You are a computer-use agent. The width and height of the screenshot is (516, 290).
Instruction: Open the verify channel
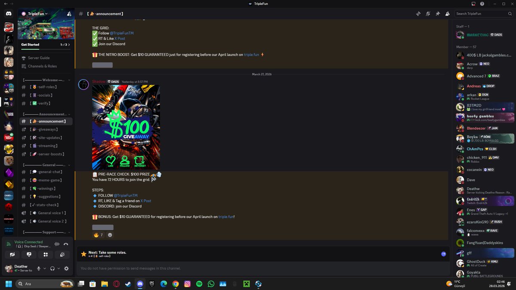(x=45, y=104)
